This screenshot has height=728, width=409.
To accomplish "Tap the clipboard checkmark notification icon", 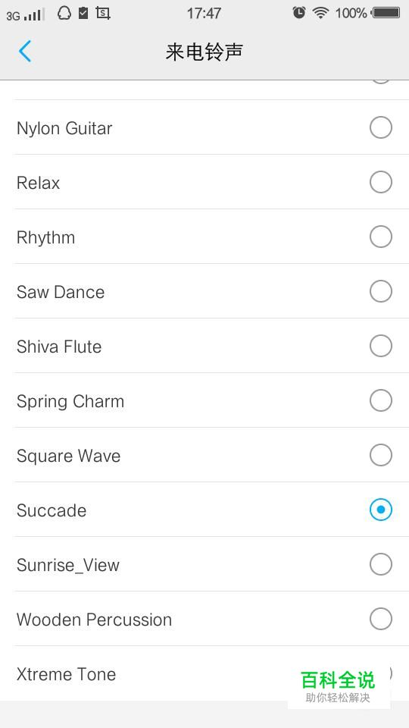I will [x=83, y=13].
